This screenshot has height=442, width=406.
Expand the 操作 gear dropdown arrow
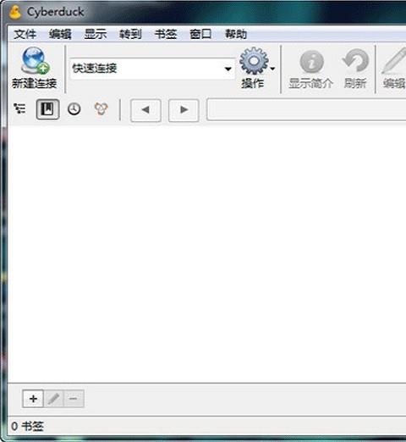click(272, 69)
